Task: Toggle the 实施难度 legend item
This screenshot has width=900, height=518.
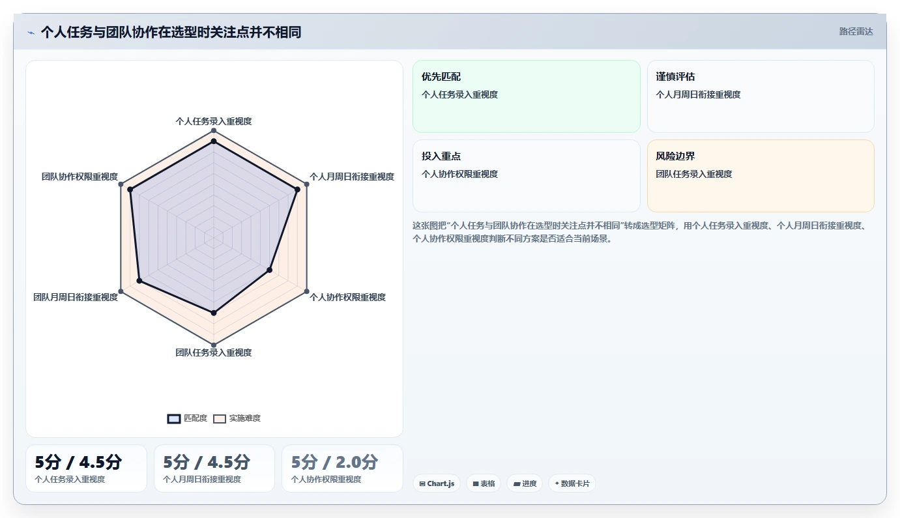Action: (x=237, y=418)
